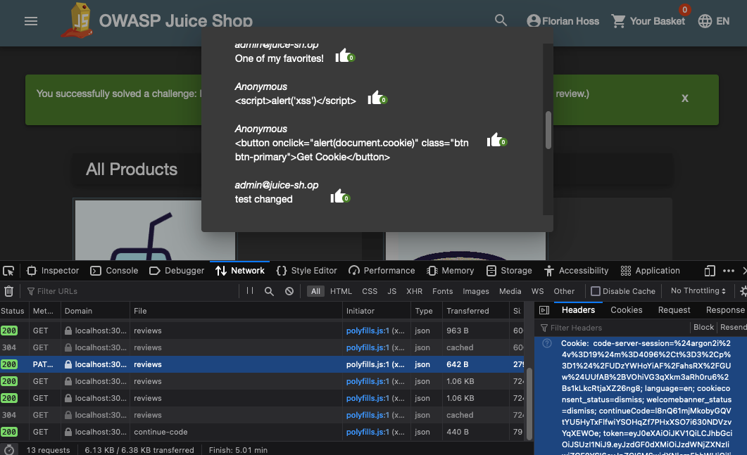The width and height of the screenshot is (747, 455).
Task: Open the EN language selector
Action: point(714,21)
